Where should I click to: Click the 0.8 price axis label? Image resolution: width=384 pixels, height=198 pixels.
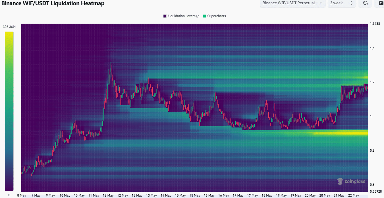pos(372,151)
